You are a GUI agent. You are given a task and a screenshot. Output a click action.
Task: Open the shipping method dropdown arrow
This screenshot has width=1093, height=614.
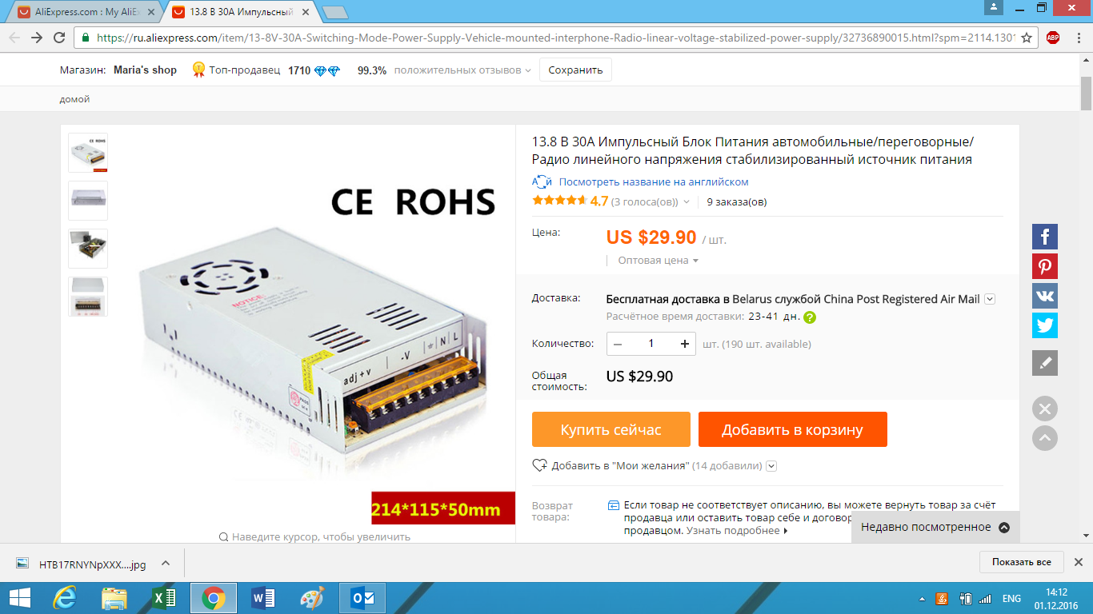(x=990, y=299)
